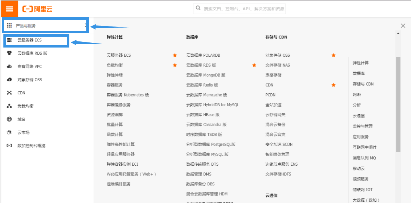Click the ECS server icon in sidebar
The width and height of the screenshot is (411, 203).
coord(10,40)
